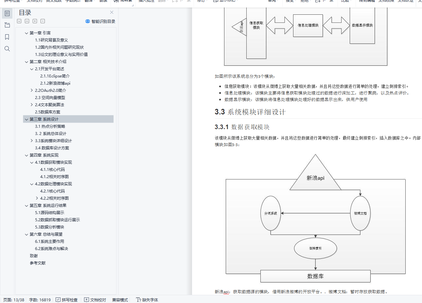Go to 5.1源码结构展示
Screen dimensions: 422x303
49,213
